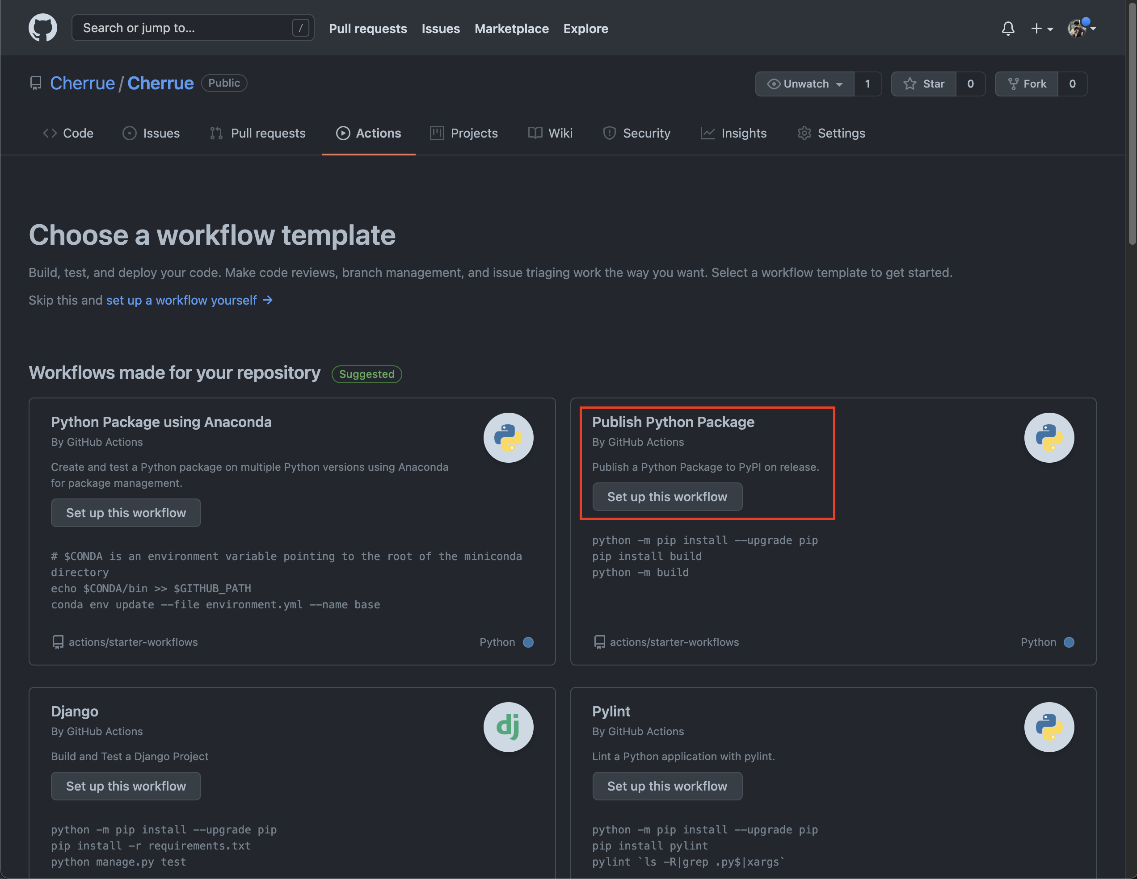Click 'python manage.py test' code line
This screenshot has height=879, width=1137.
(x=119, y=862)
